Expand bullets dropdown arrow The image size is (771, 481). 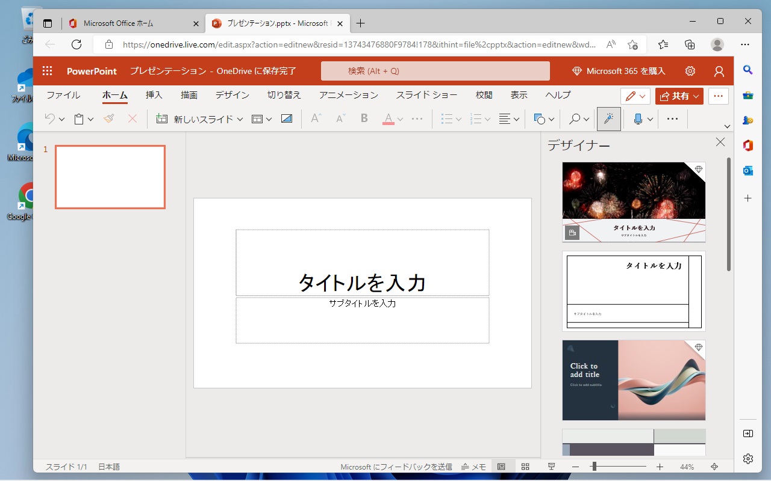458,120
